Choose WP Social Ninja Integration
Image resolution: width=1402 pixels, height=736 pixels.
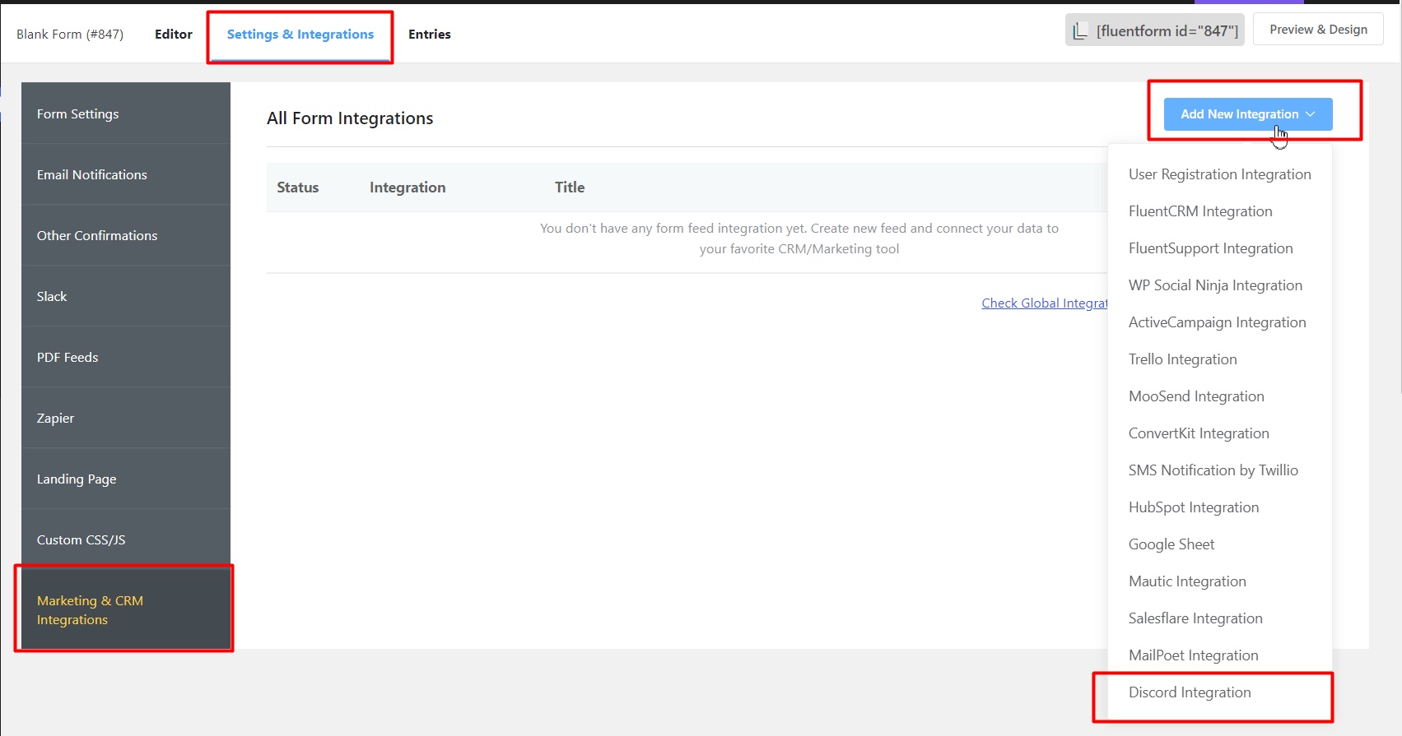(1220, 285)
